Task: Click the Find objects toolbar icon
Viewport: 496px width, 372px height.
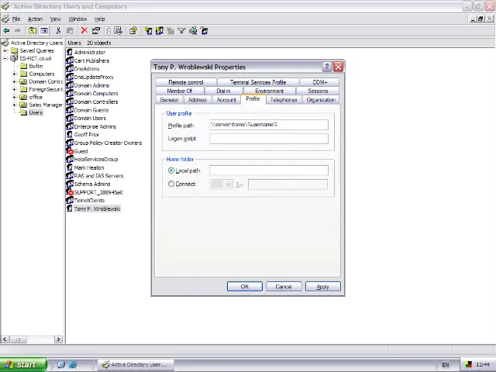Action: click(x=193, y=31)
